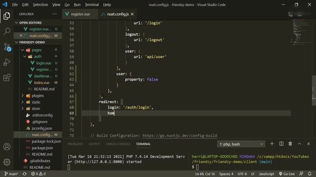Click Ln 69, Col 16 in status bar
Image resolution: width=316 pixels, height=177 pixels.
[x=205, y=174]
